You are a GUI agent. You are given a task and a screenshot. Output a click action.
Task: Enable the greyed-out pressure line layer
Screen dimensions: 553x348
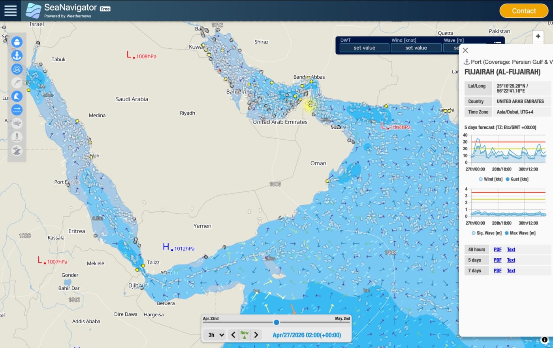tap(17, 83)
